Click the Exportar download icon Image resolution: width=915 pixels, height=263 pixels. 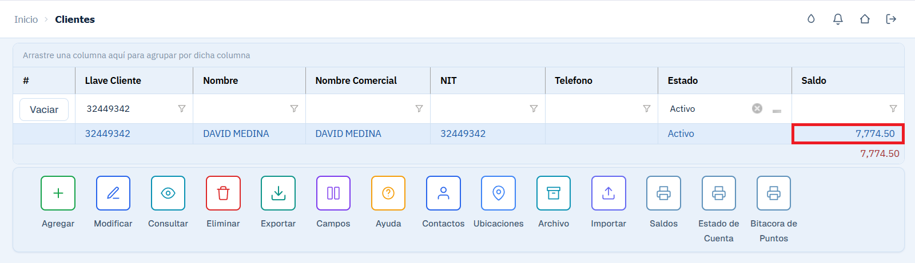279,193
